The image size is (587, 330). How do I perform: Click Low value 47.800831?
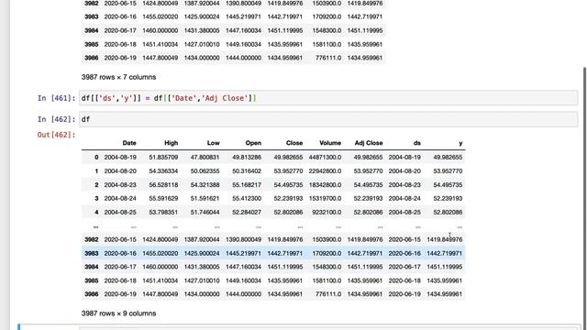[x=205, y=158]
